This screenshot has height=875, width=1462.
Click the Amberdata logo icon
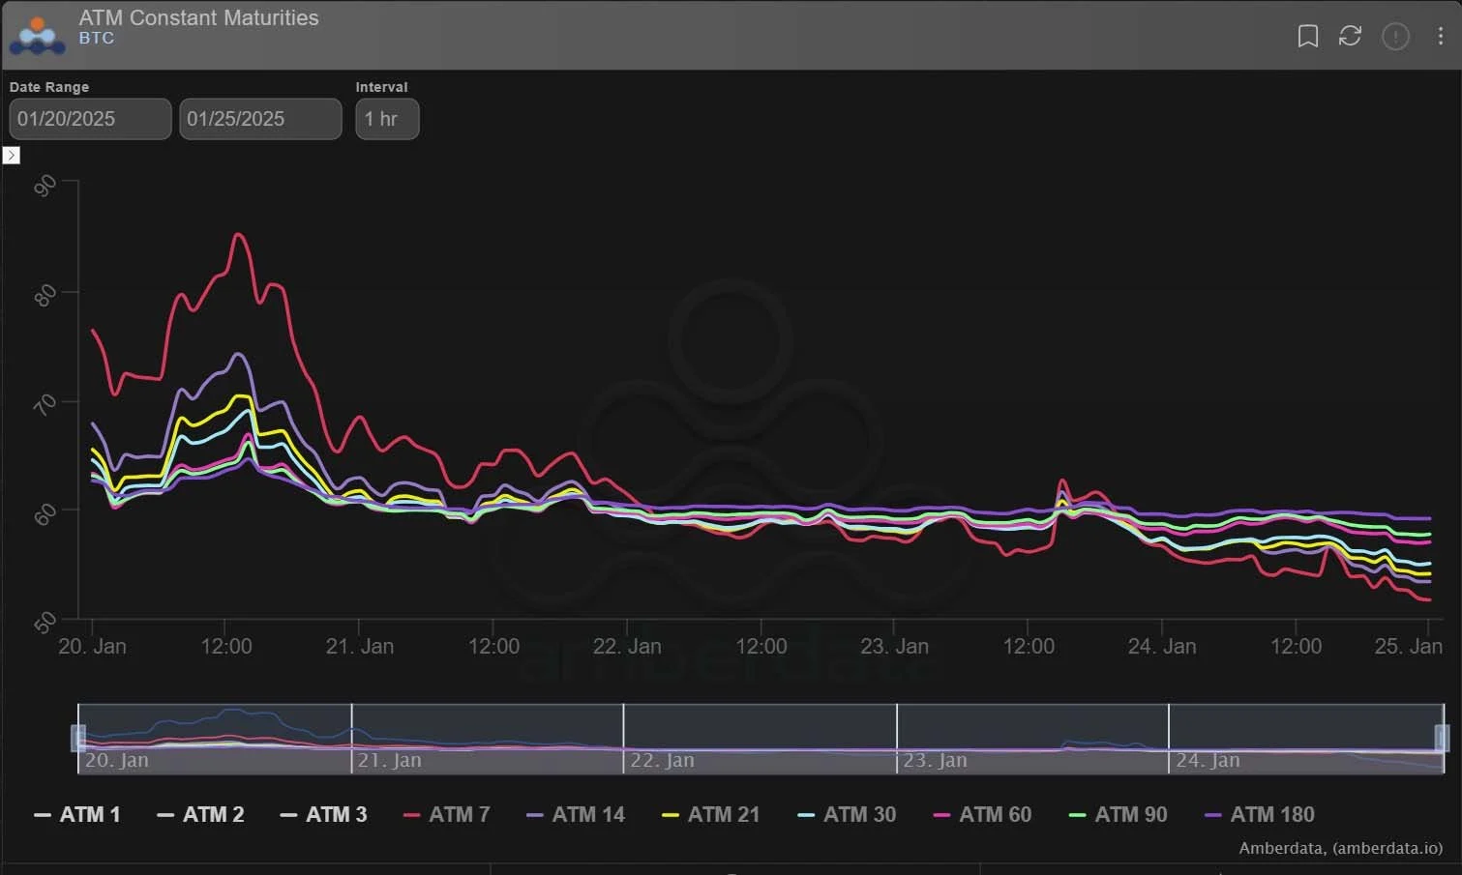coord(38,36)
